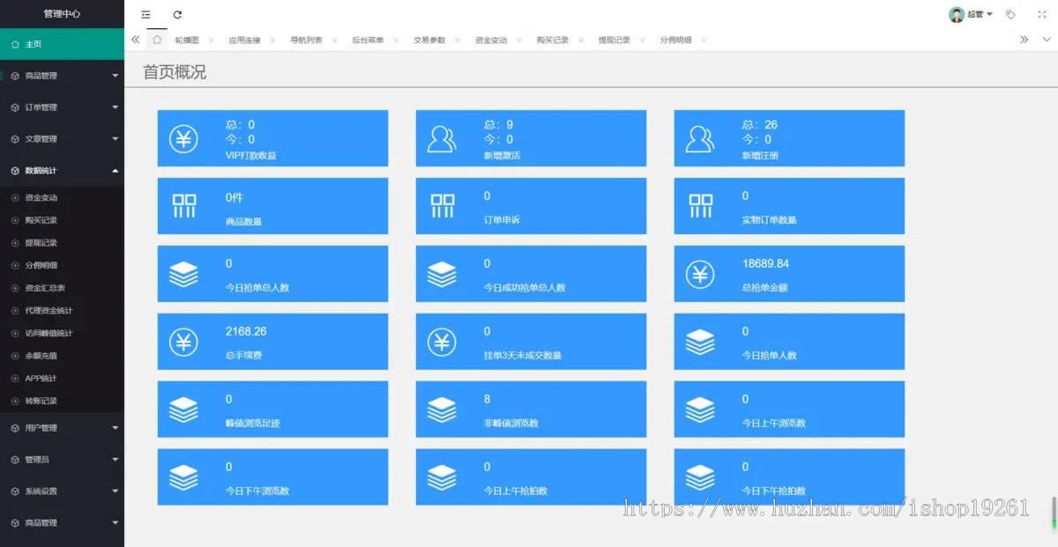This screenshot has width=1058, height=547.
Task: Expand the 系统设置 sidebar menu
Action: coord(62,492)
